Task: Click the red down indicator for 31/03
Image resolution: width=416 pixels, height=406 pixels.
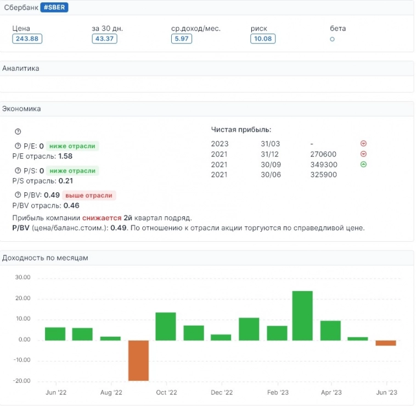Action: coord(363,143)
